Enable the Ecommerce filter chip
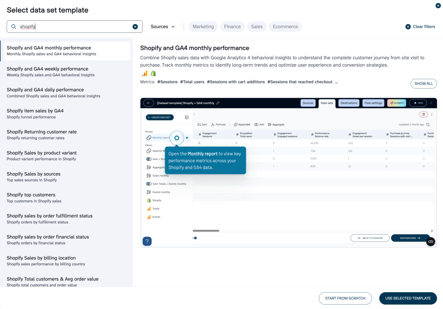 [285, 27]
